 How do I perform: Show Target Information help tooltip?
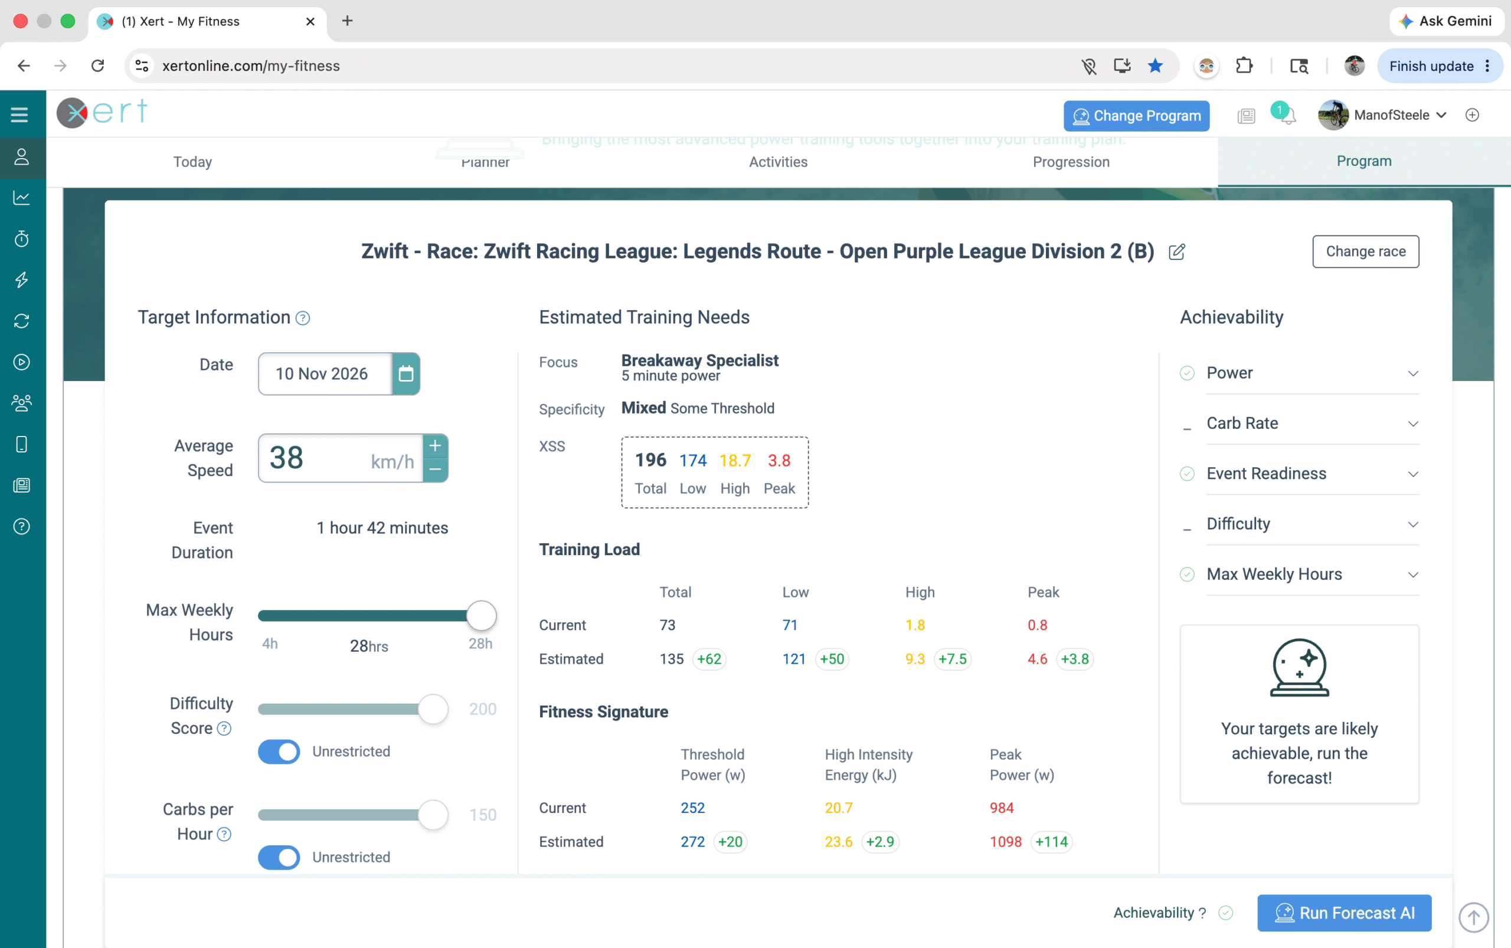(302, 319)
